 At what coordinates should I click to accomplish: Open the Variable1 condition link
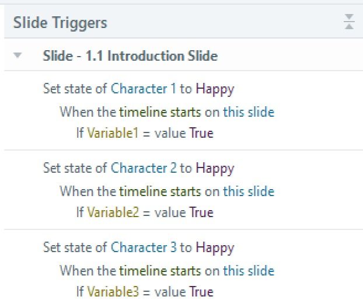[113, 133]
